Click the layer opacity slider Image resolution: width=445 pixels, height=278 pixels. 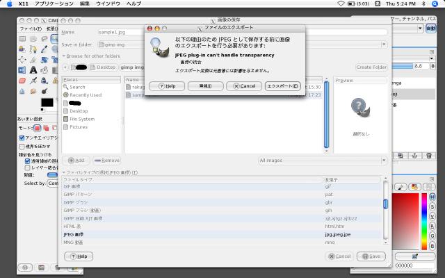(403, 66)
